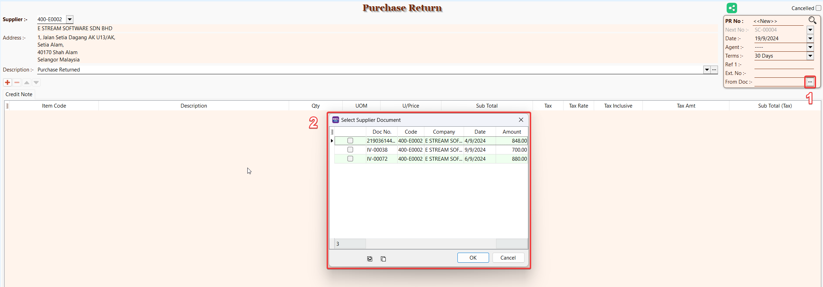Click Cancel in Select Supplier Document
823x287 pixels.
[x=508, y=258]
